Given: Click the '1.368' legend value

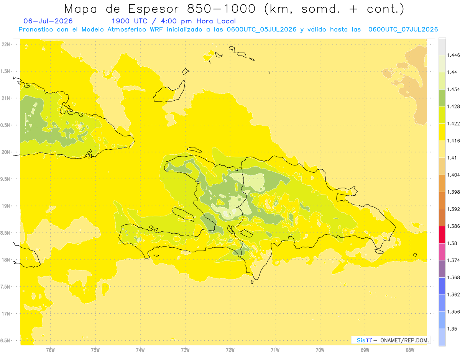Looking at the screenshot, I should [x=453, y=277].
